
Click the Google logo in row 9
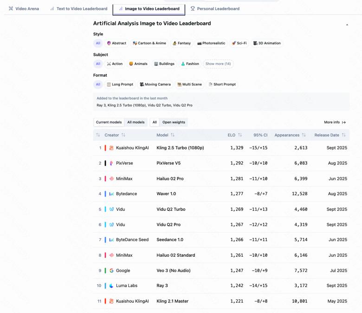(111, 271)
